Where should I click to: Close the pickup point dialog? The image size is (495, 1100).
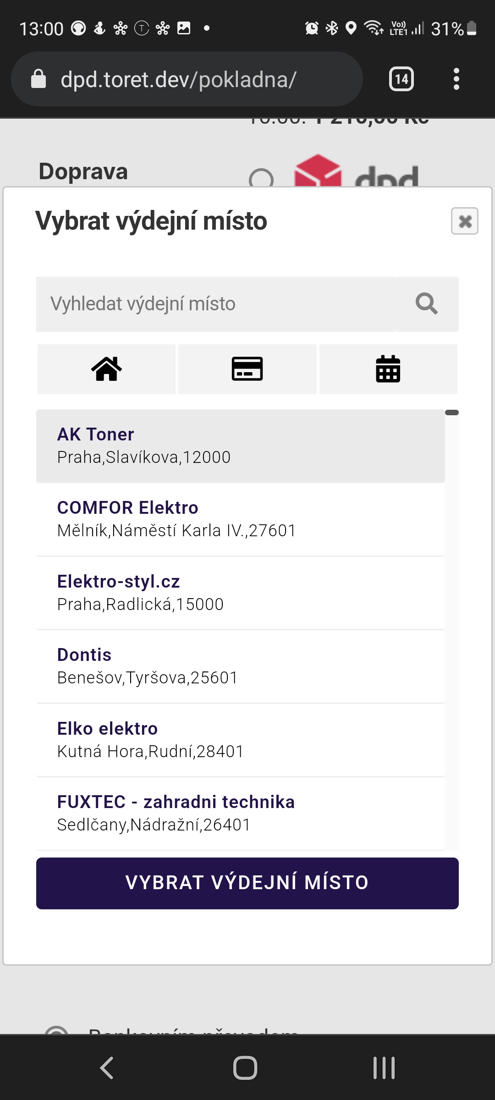(x=464, y=221)
